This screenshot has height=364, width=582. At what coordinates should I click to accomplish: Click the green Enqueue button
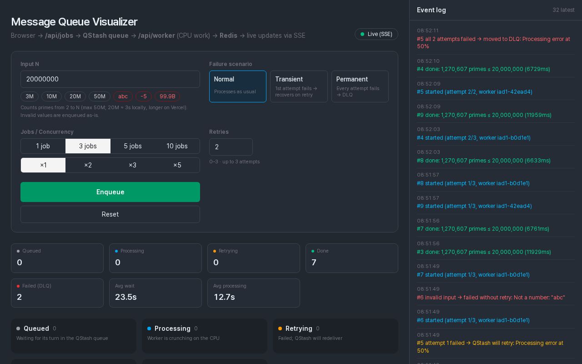pyautogui.click(x=110, y=192)
